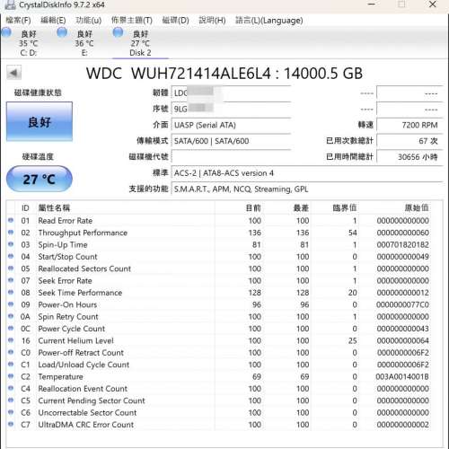This screenshot has width=449, height=449.
Task: Click status dot for Current Pending Sector Count
Action: click(11, 401)
